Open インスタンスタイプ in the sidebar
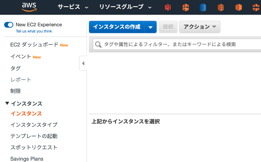The height and width of the screenshot is (162, 261). [34, 125]
